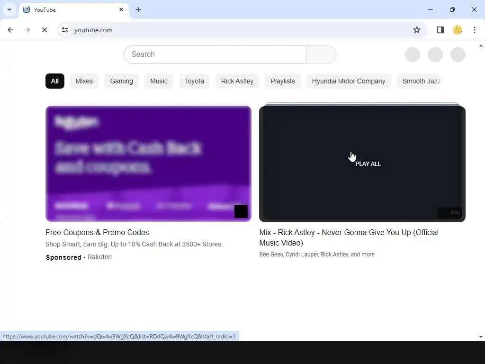Select the Mixes filter chip

84,81
